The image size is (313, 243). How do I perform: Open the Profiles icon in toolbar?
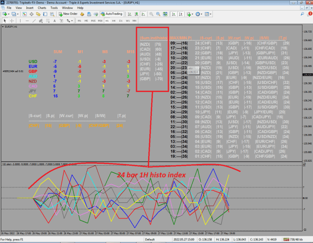14,14
